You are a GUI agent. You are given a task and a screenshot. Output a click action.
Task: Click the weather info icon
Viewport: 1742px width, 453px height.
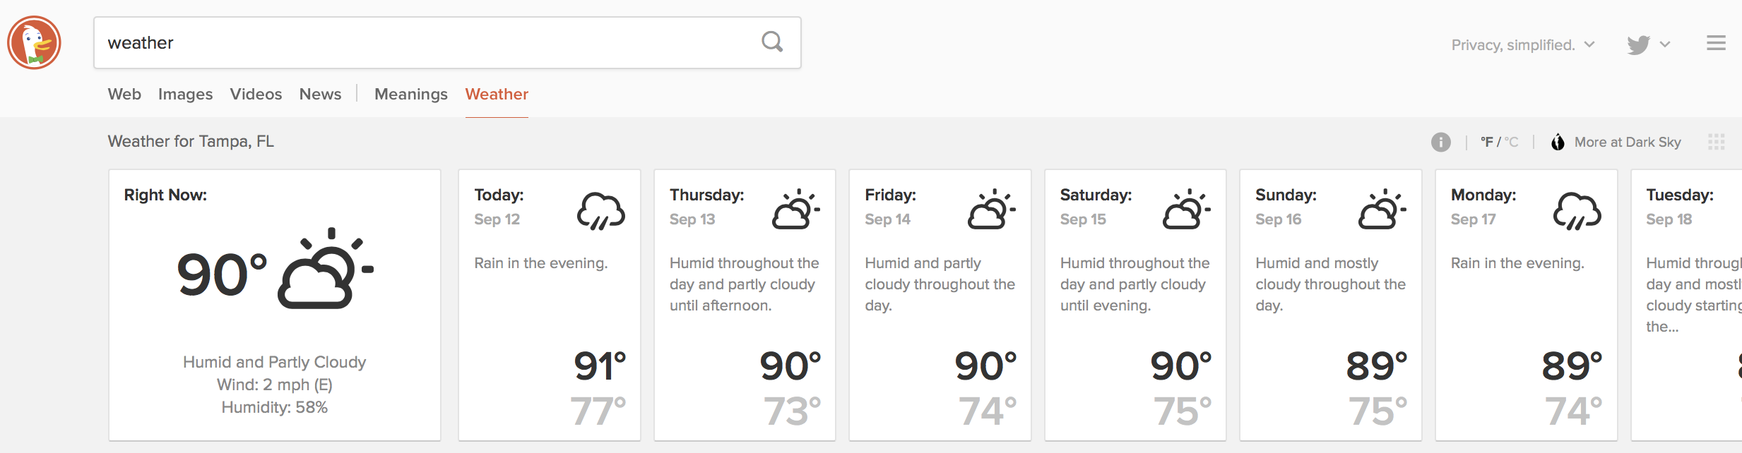[1440, 142]
